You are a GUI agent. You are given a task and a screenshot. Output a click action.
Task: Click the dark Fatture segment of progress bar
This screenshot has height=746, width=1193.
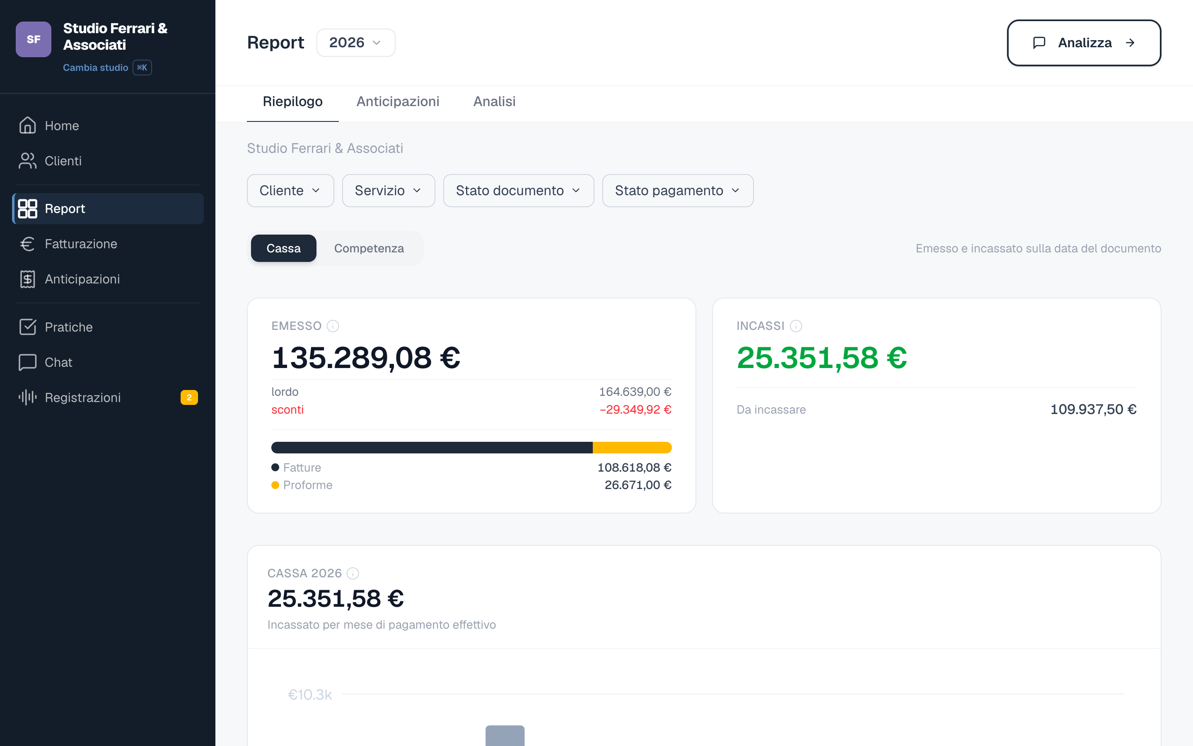click(x=432, y=448)
